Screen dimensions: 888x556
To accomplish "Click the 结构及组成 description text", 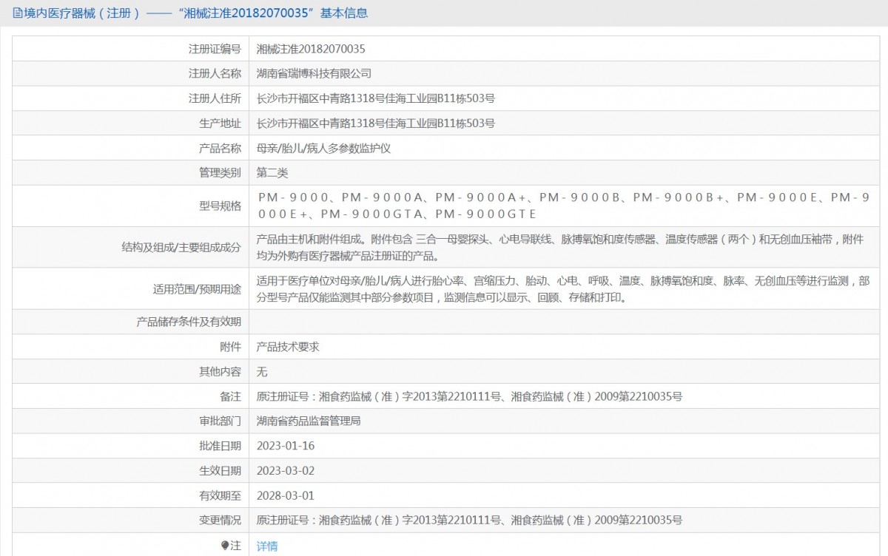I will [559, 248].
